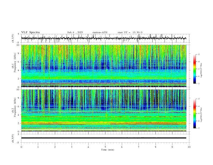Click the "1" tick on the time axis

click(38, 147)
